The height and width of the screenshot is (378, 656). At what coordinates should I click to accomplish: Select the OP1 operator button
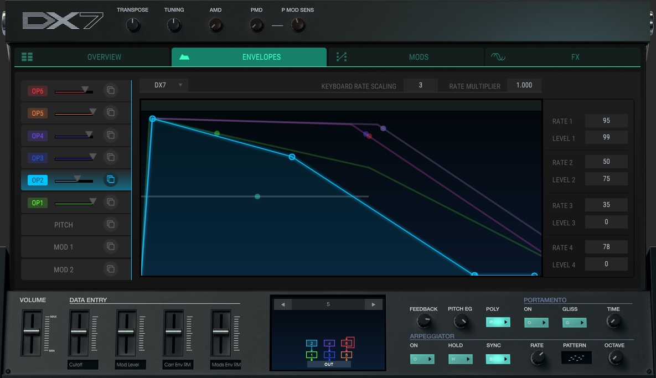tap(38, 203)
